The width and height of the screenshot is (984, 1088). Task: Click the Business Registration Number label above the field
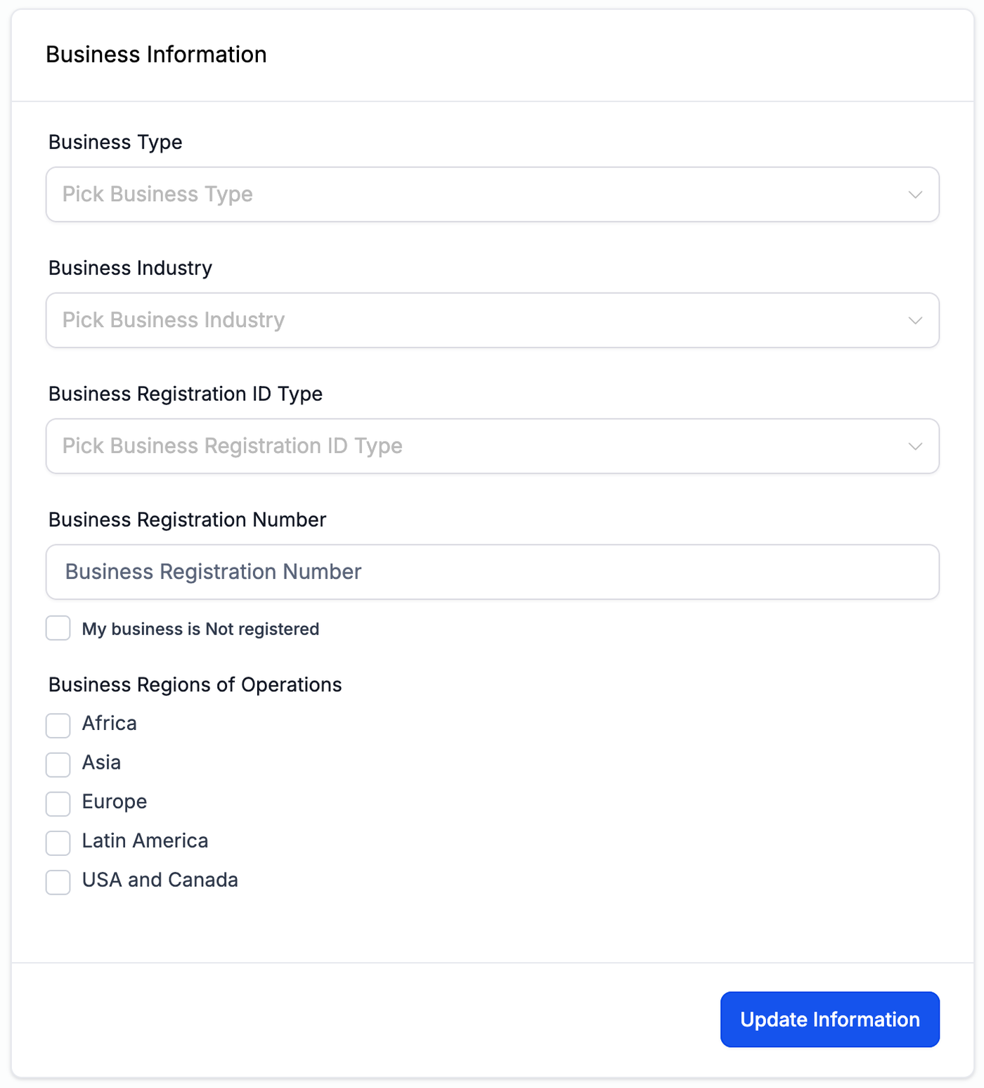click(187, 520)
